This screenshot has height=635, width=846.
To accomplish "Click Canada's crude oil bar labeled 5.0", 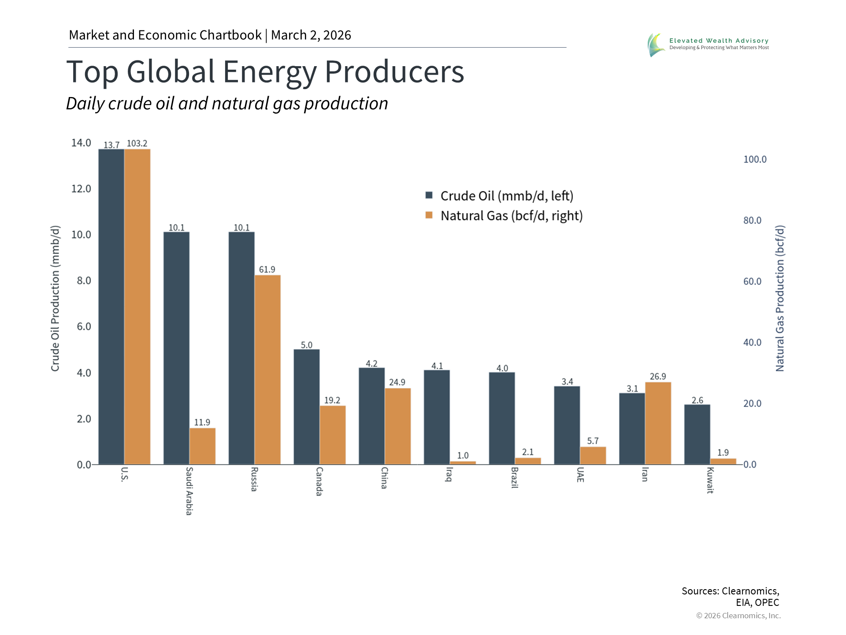I will pos(307,407).
